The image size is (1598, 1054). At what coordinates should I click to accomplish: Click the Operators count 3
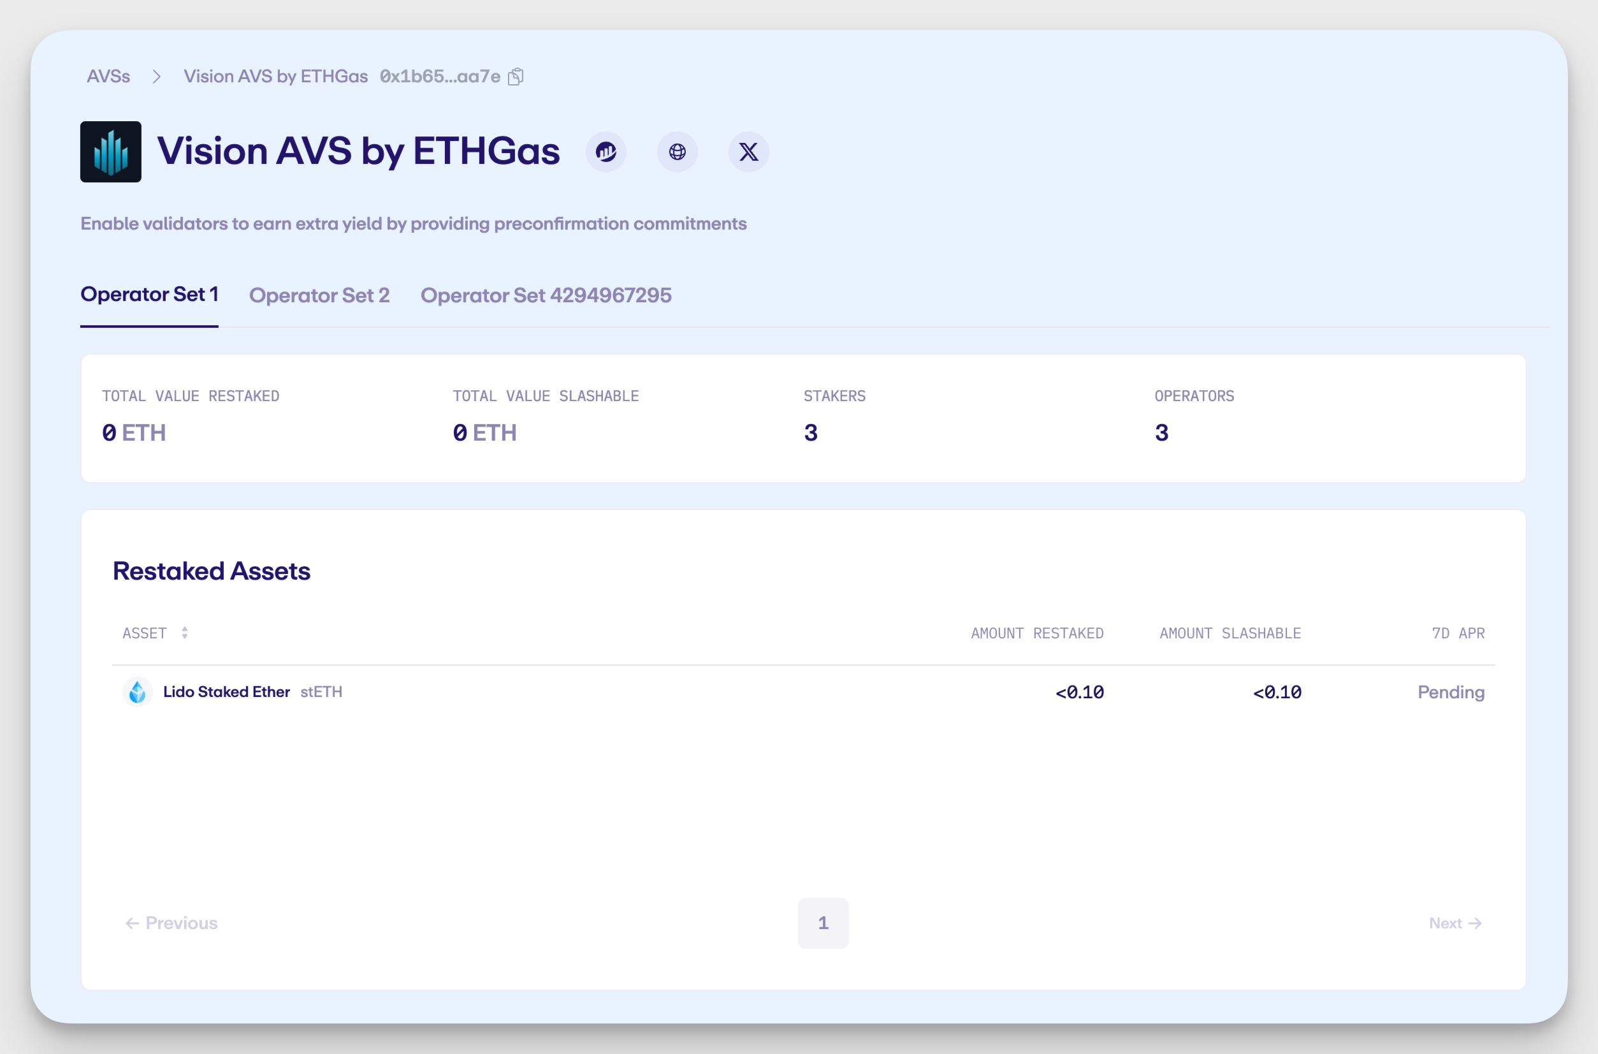point(1162,433)
